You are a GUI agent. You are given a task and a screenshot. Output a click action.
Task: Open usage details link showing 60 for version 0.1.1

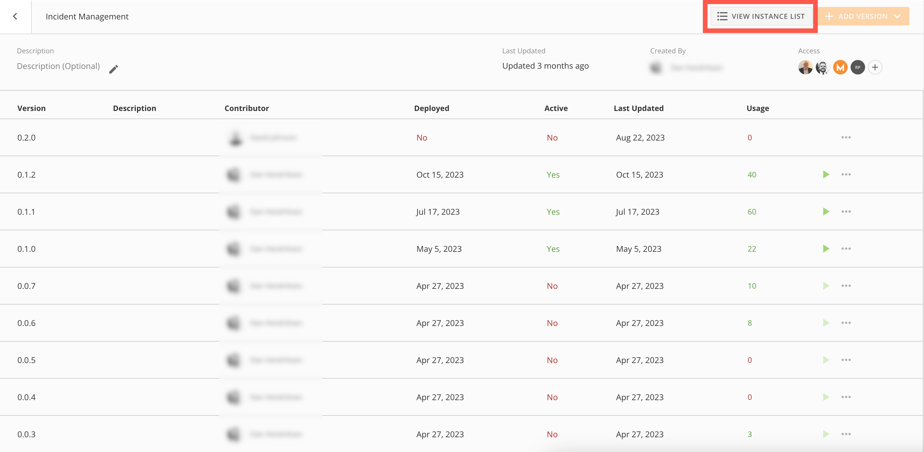pos(751,212)
